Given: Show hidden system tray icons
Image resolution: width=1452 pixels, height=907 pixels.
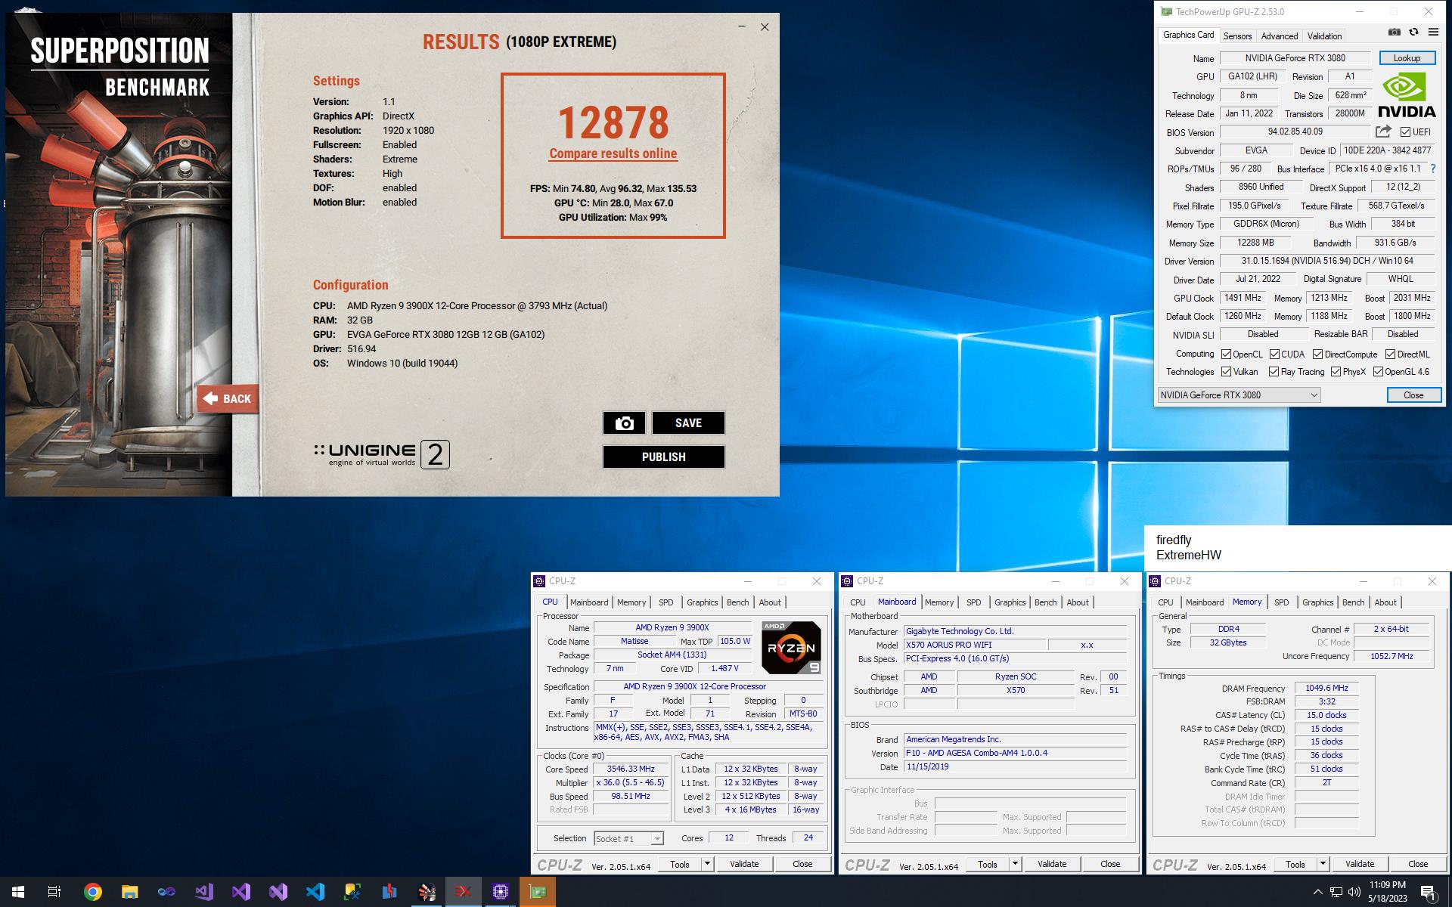Looking at the screenshot, I should 1317,892.
